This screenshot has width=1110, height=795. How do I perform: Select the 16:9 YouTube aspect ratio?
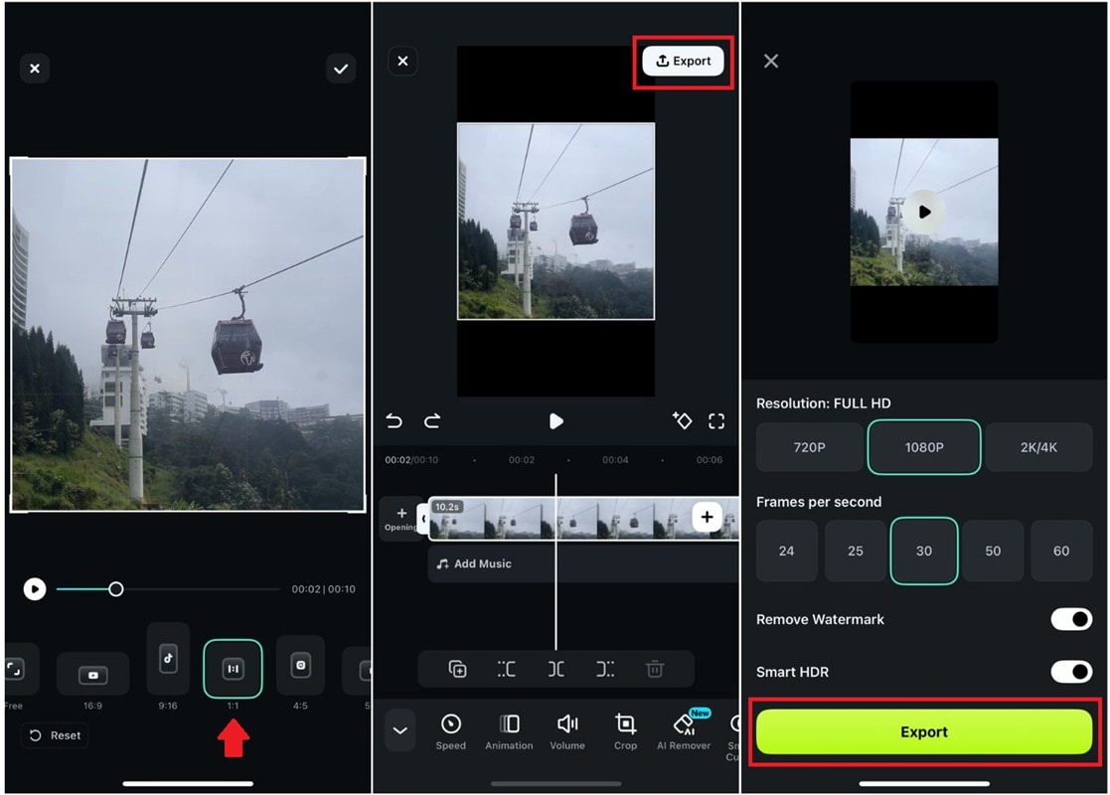92,675
